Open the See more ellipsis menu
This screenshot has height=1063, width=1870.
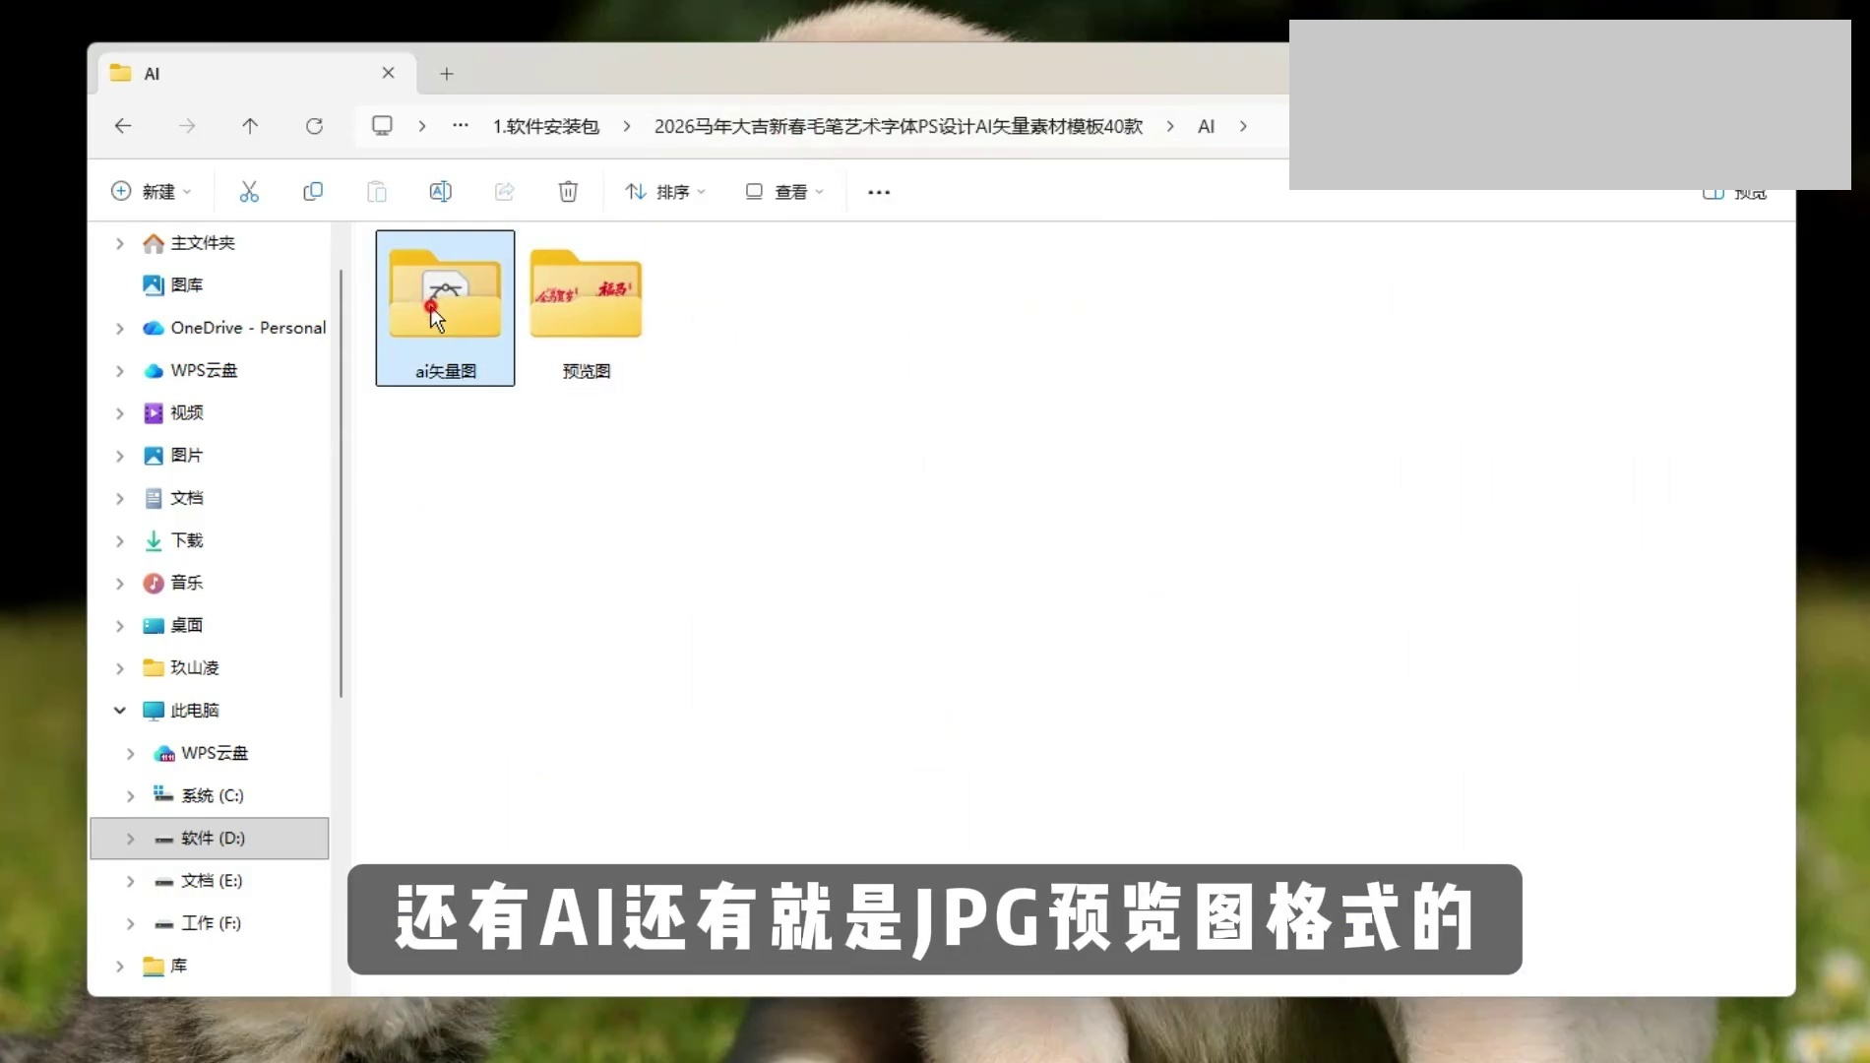(x=878, y=192)
